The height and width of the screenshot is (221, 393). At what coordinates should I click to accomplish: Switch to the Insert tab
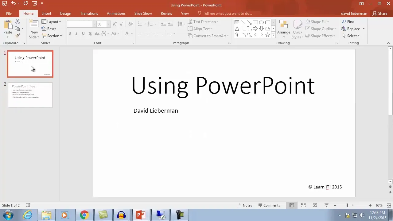click(x=47, y=14)
